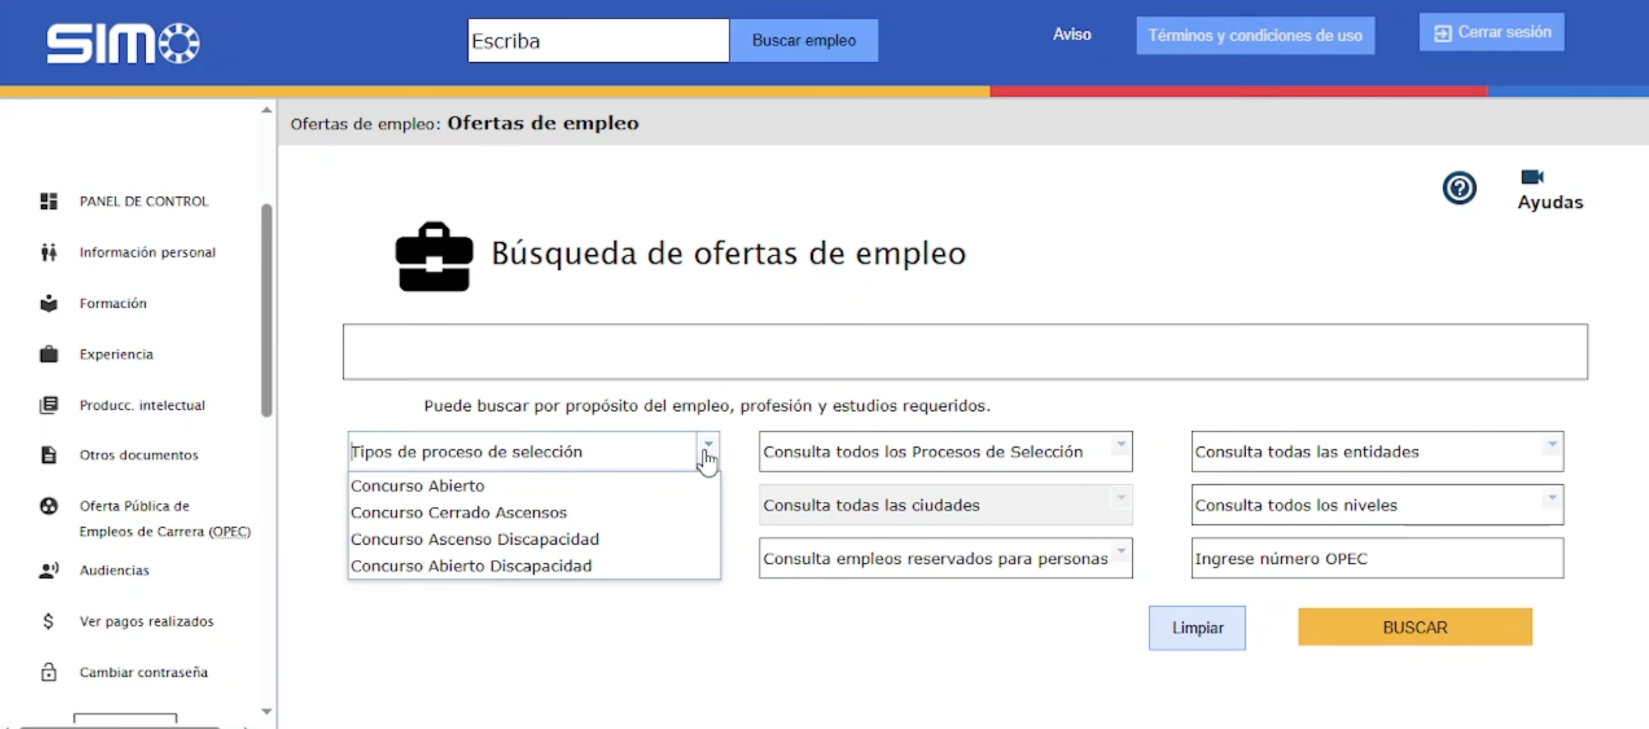This screenshot has width=1649, height=729.
Task: Click the blue question mark help icon
Action: point(1459,188)
